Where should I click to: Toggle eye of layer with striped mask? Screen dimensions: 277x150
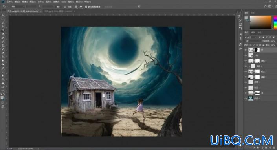coord(246,93)
